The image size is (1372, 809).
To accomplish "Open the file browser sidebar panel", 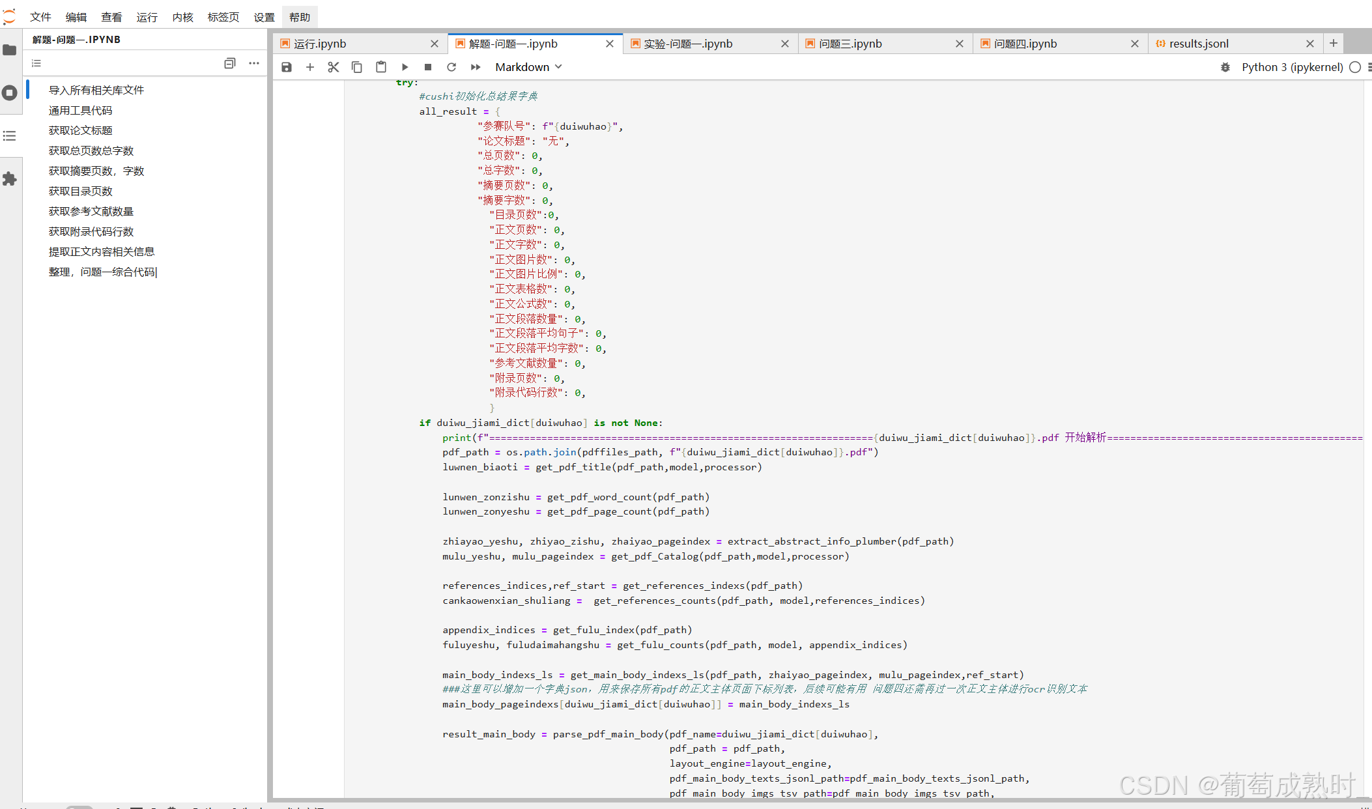I will click(10, 50).
